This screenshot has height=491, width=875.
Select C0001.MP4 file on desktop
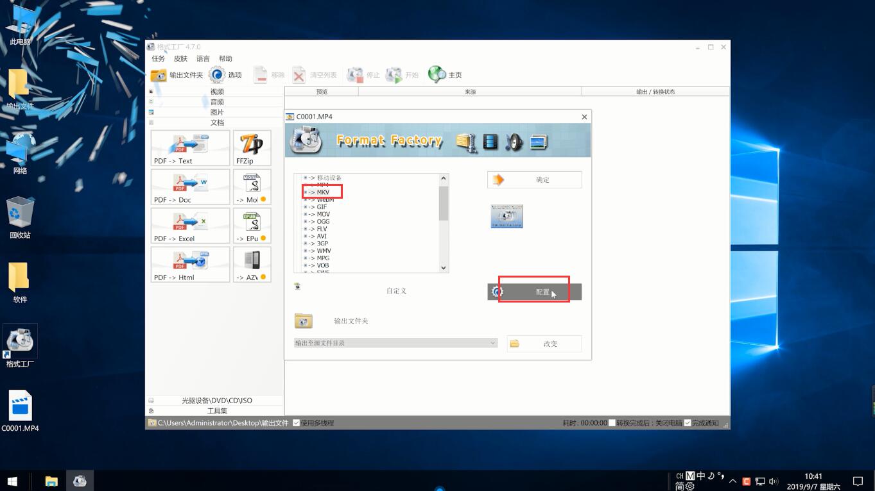[20, 411]
